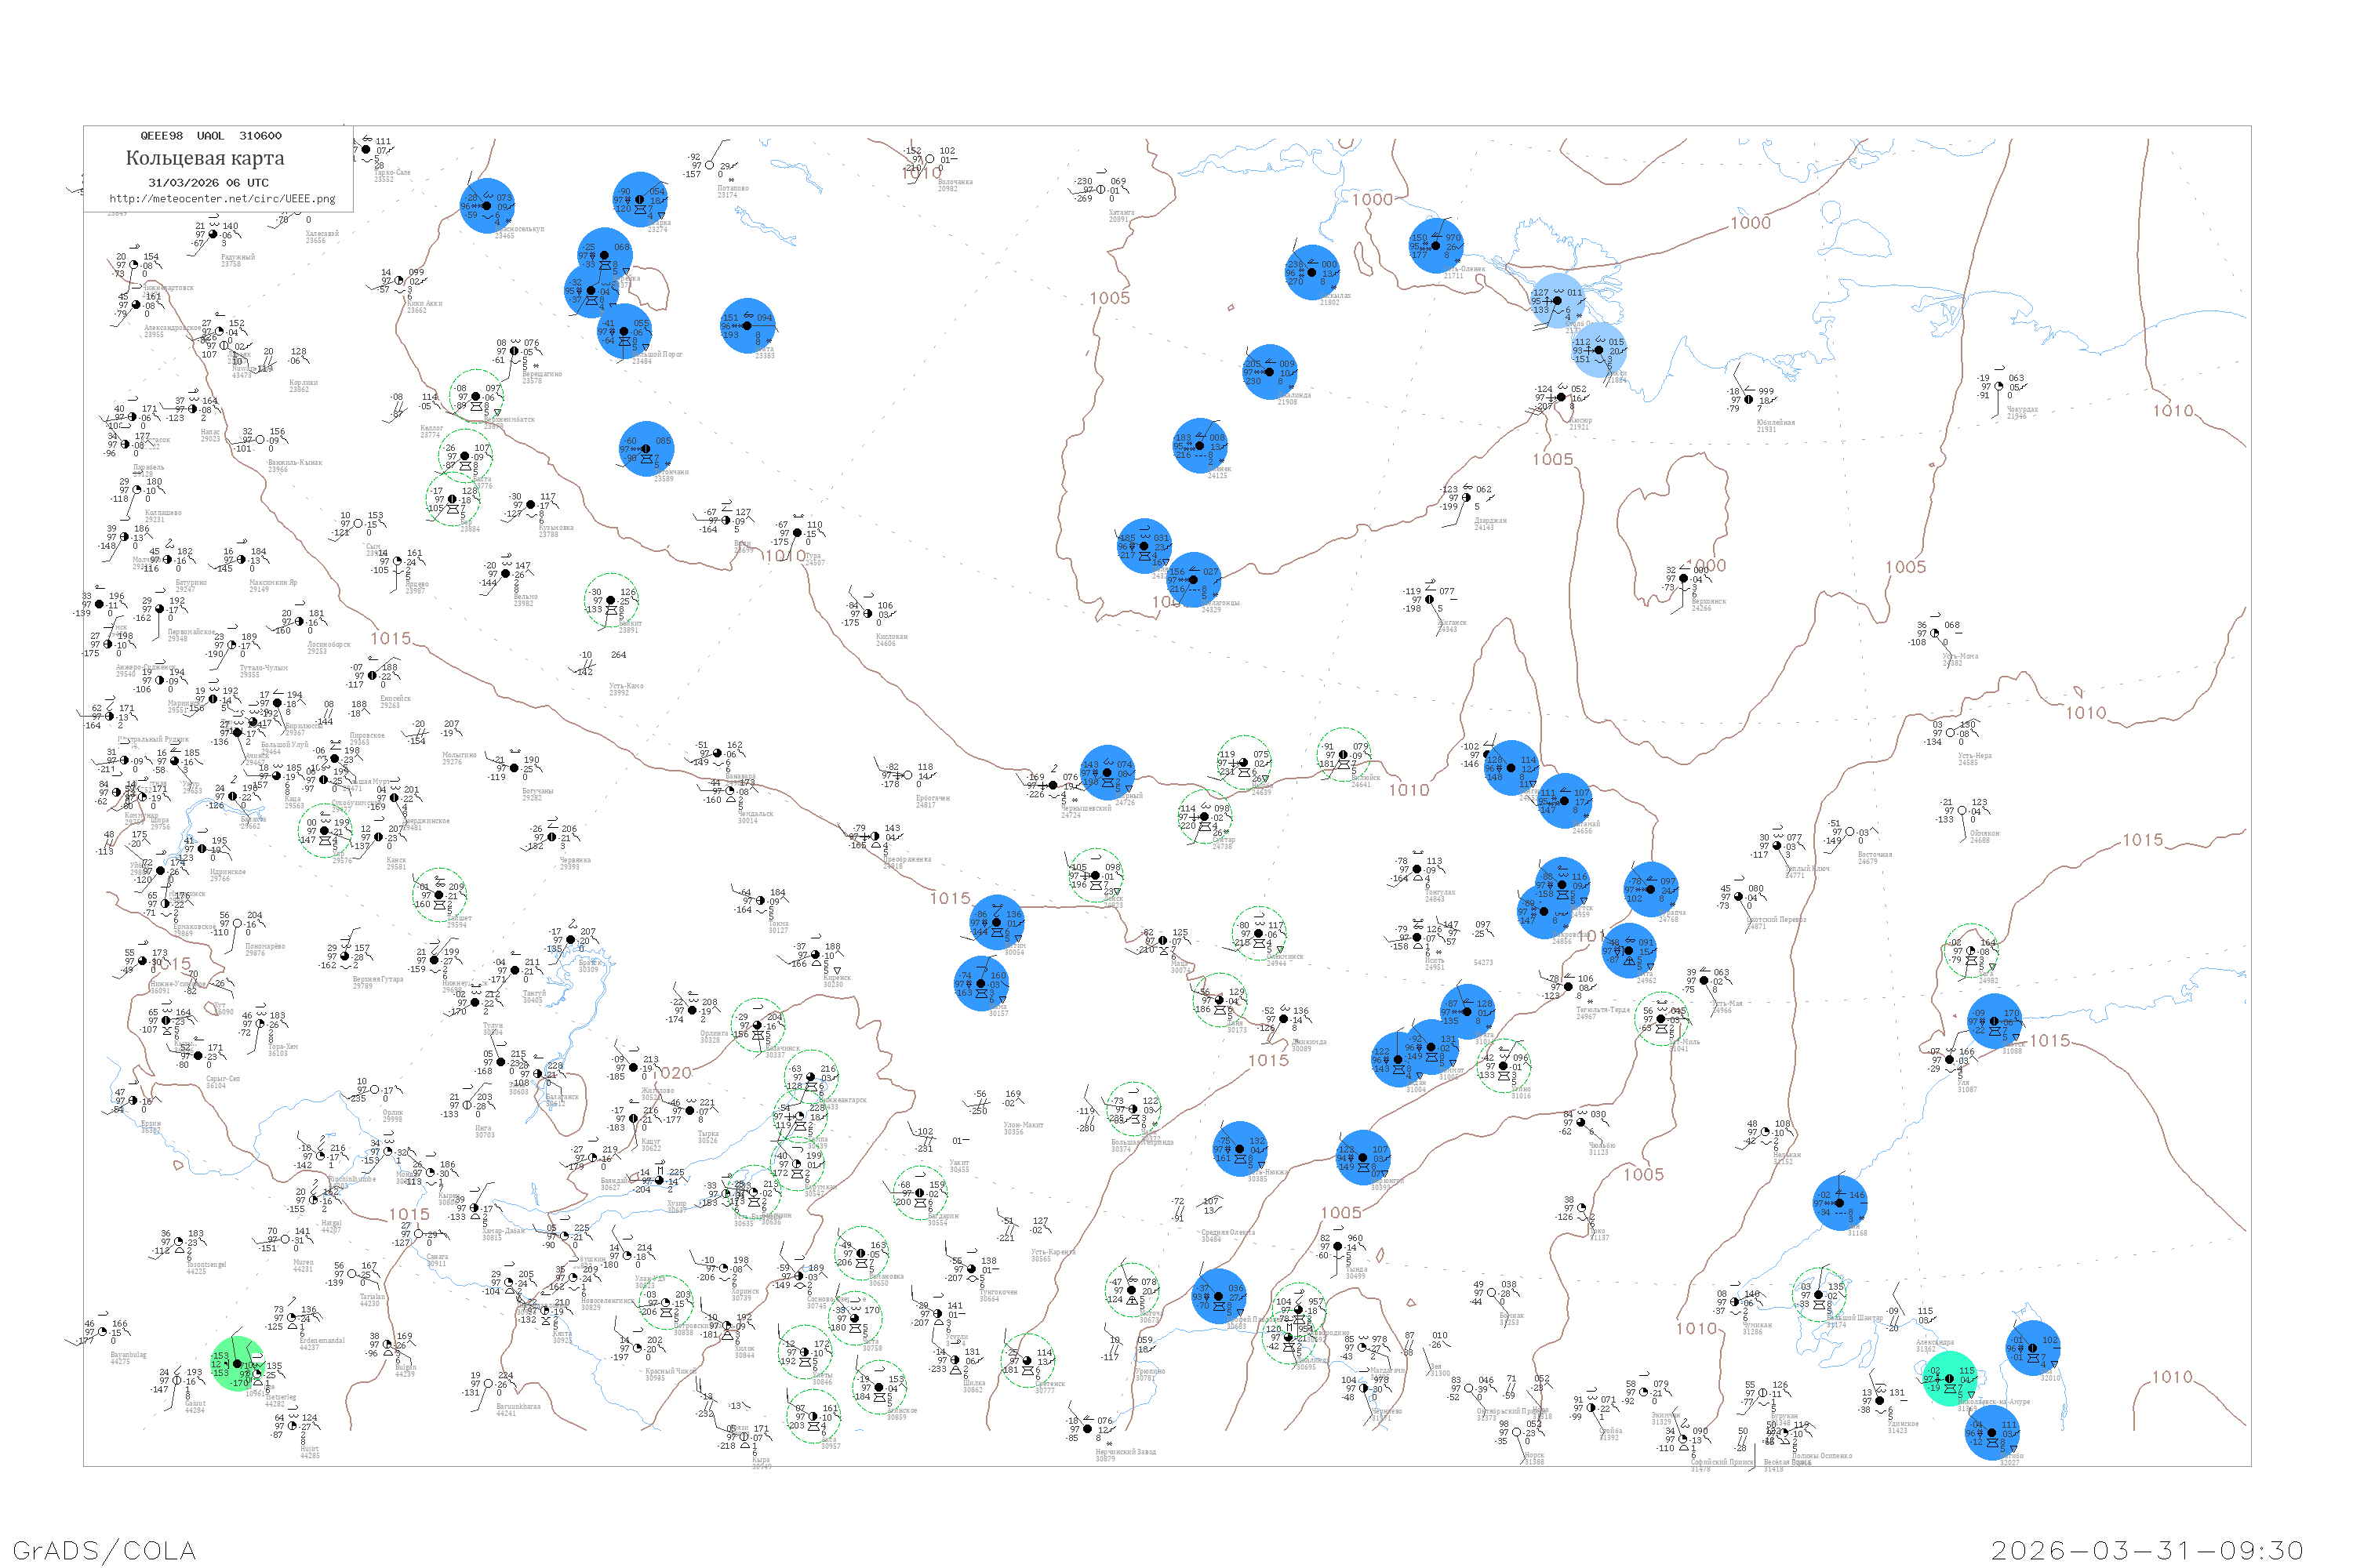This screenshot has height=1568, width=2353.
Task: Click the dashed green circle at Верхнеимбатск 23678
Action: (476, 397)
